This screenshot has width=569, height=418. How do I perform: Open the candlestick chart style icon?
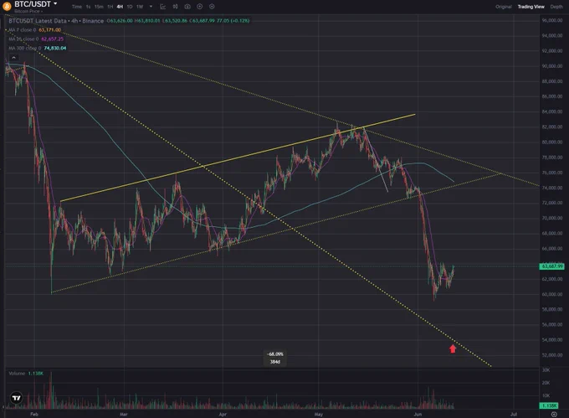tap(175, 7)
